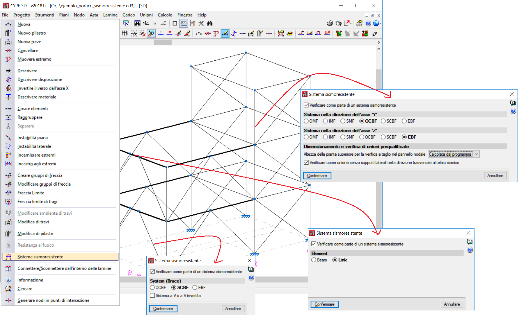Open the book manual icon in Y/Z system dialog

coord(513,103)
